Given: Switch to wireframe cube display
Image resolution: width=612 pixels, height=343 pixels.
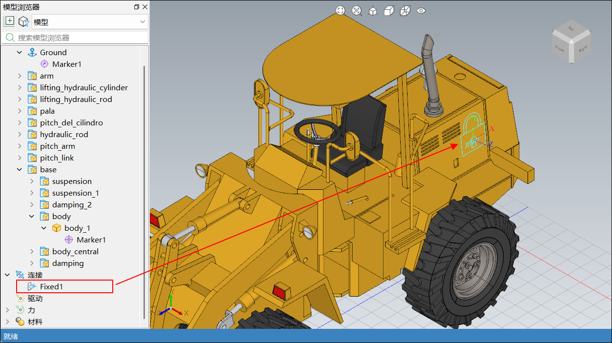Looking at the screenshot, I should tap(405, 11).
